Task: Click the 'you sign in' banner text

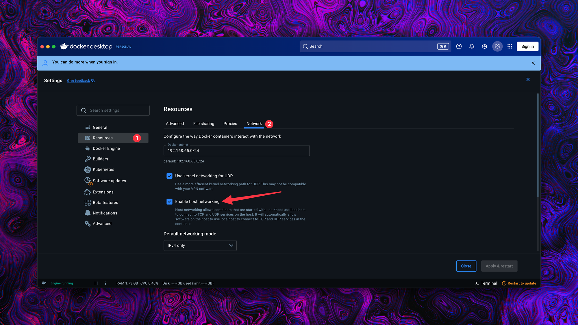Action: pos(107,62)
